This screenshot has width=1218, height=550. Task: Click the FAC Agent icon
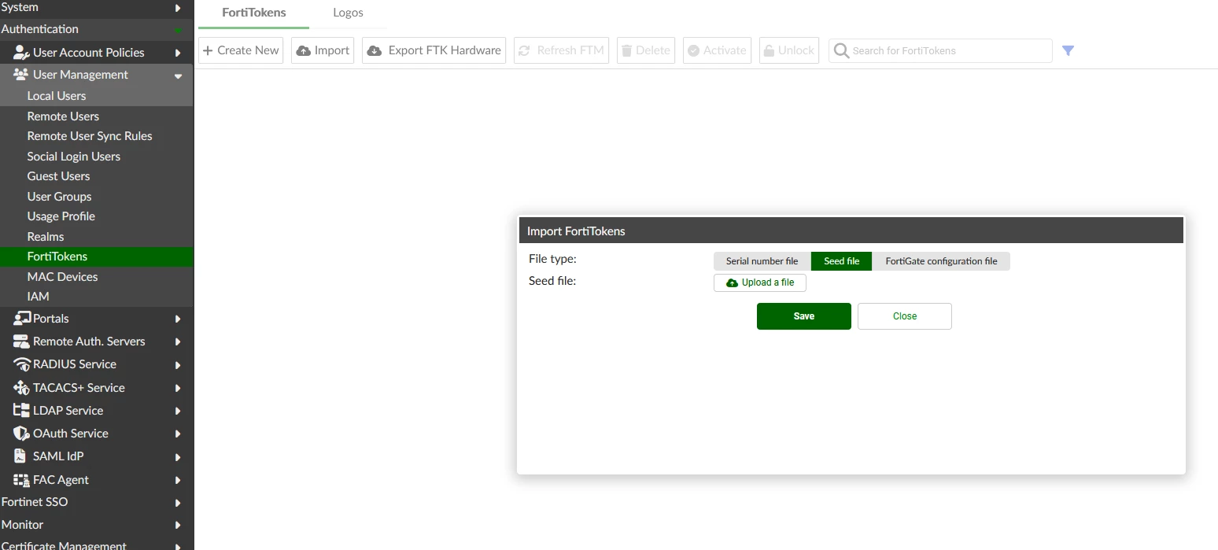tap(22, 480)
